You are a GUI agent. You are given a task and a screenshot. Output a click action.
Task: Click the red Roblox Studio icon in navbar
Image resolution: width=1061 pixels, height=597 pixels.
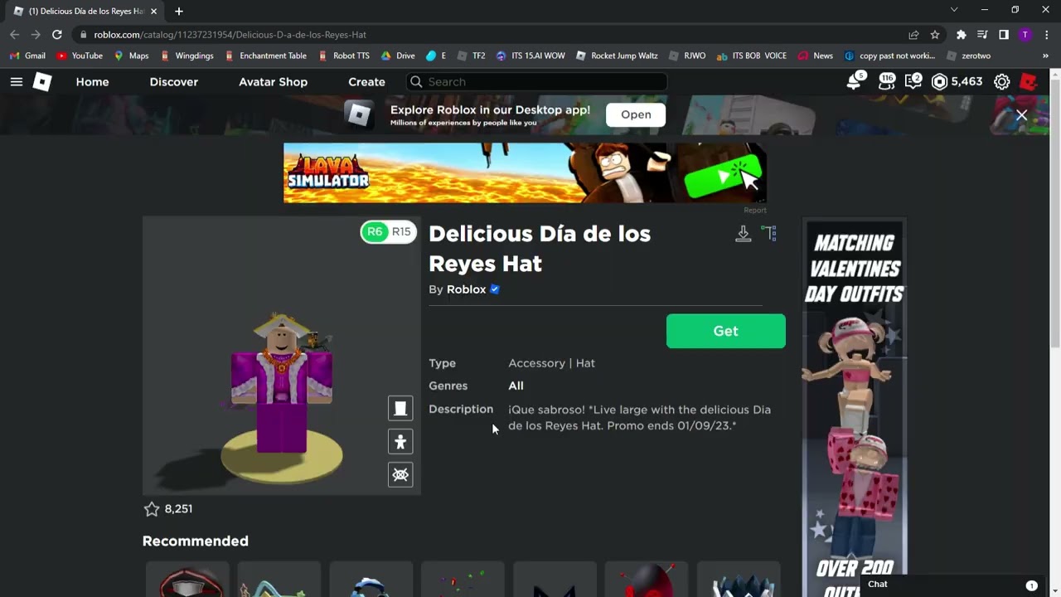1029,81
